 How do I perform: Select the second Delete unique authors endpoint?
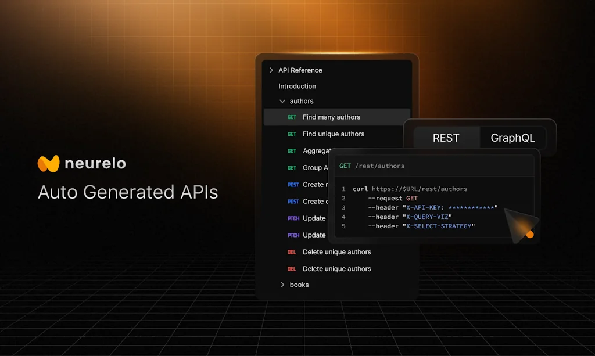337,268
